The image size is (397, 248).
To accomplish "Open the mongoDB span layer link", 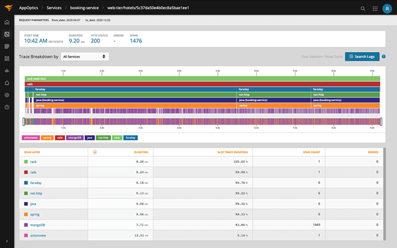I will 37,225.
